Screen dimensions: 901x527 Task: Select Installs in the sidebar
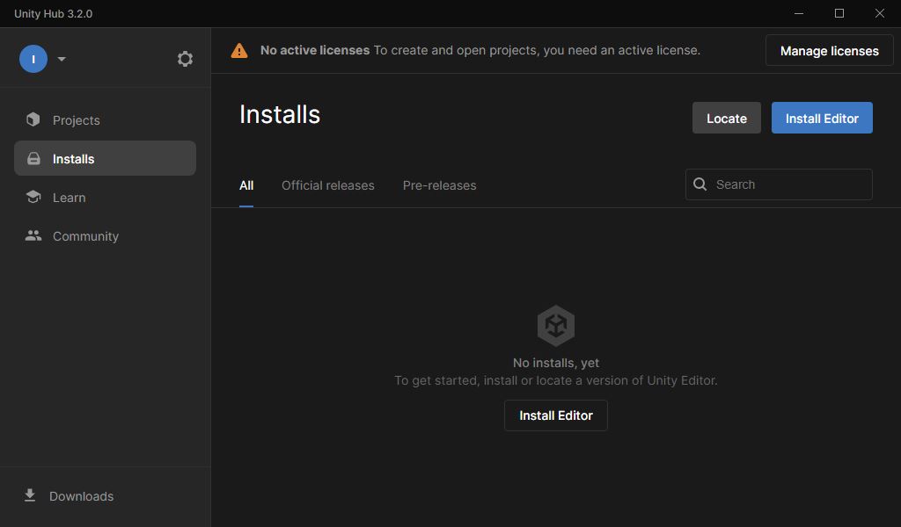(106, 158)
